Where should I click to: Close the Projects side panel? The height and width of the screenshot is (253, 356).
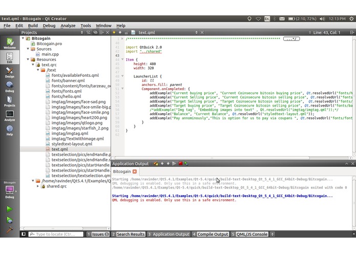coord(108,32)
